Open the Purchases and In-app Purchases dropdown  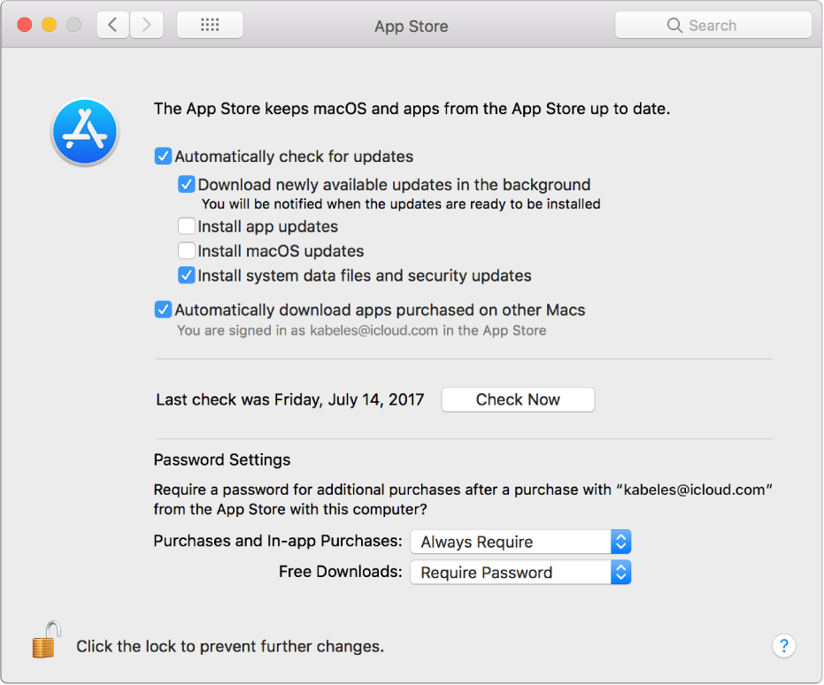(x=520, y=542)
